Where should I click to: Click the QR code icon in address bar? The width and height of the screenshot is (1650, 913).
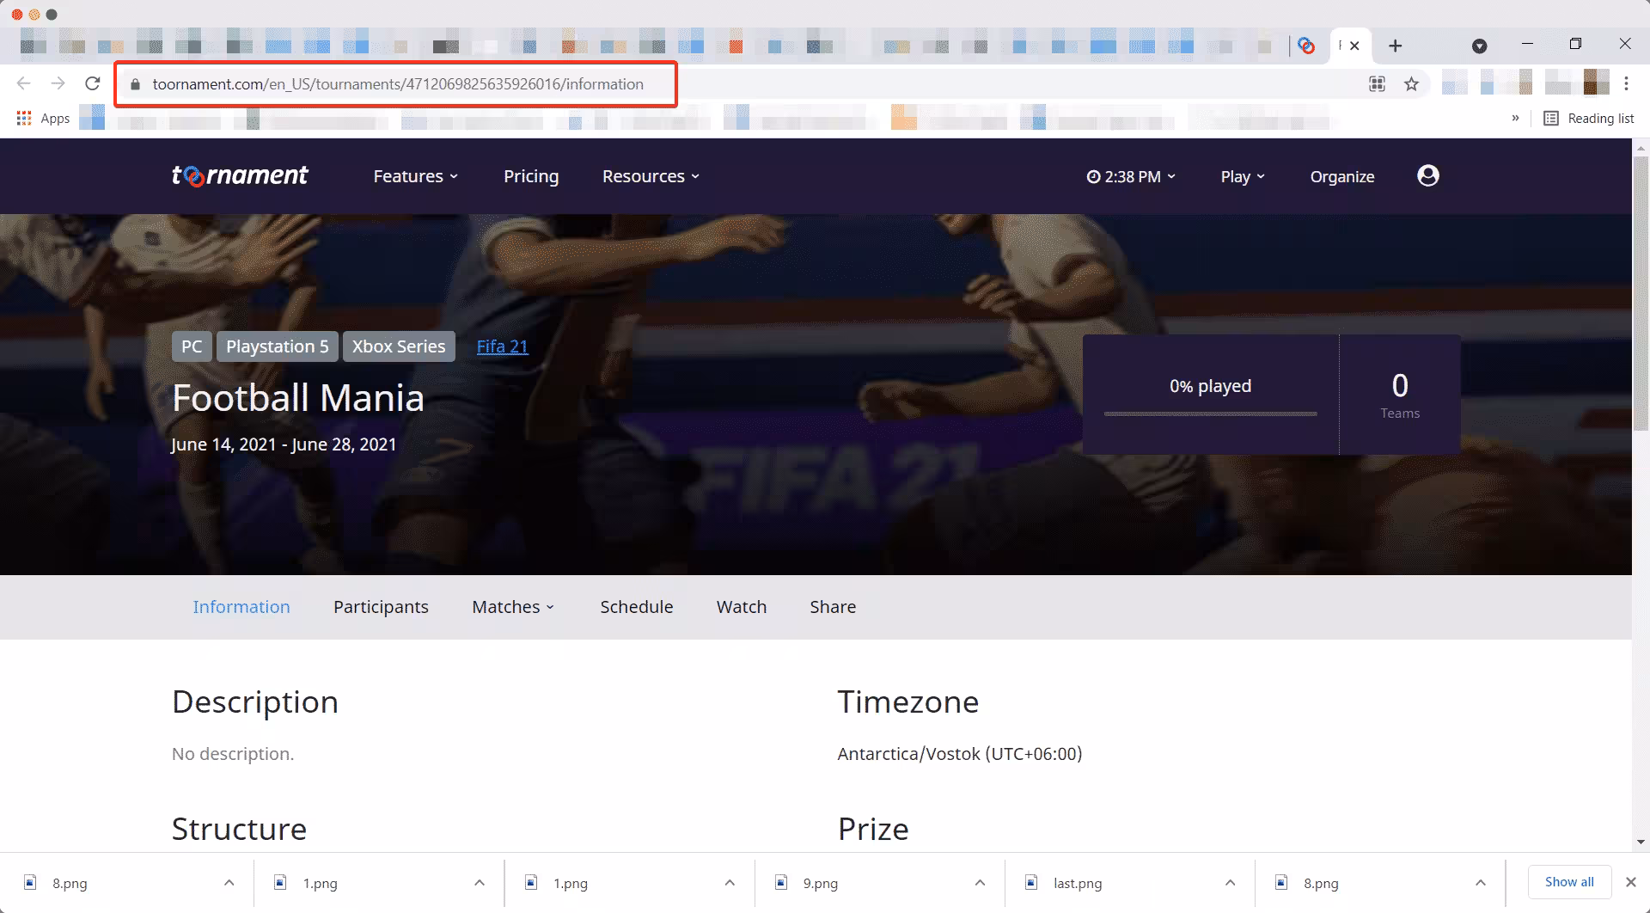[x=1377, y=84]
